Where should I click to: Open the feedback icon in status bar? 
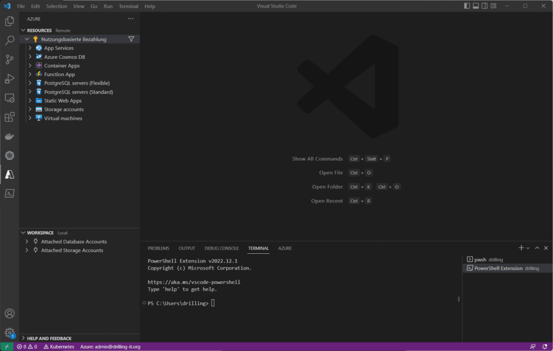click(x=532, y=347)
